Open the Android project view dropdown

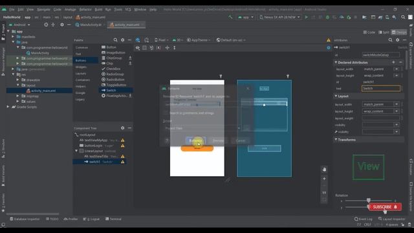coord(19,25)
